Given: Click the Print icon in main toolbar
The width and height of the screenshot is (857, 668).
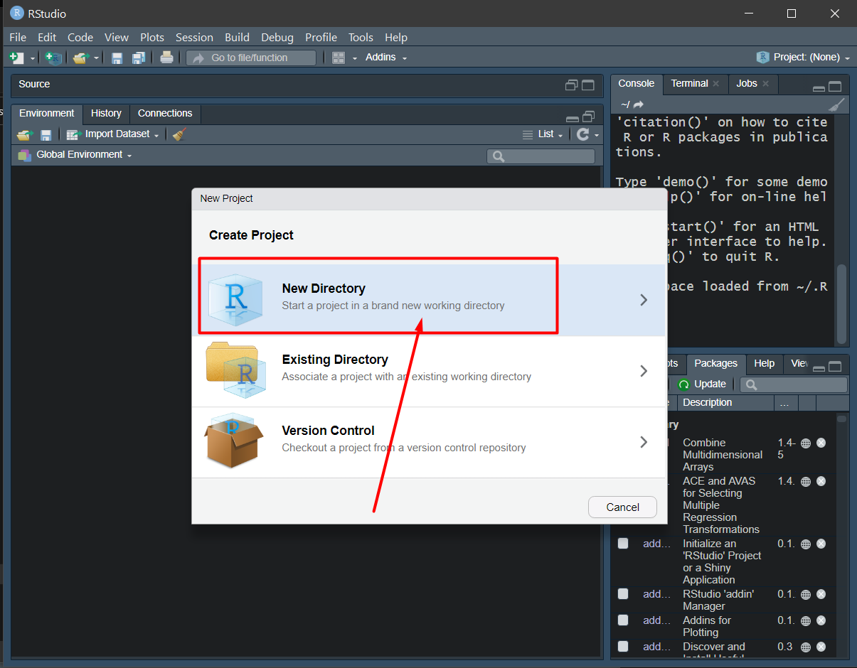Looking at the screenshot, I should pyautogui.click(x=166, y=58).
